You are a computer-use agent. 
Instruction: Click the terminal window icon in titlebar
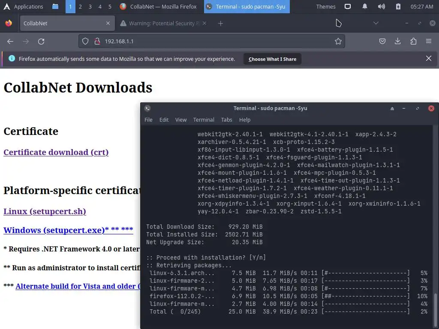(147, 108)
